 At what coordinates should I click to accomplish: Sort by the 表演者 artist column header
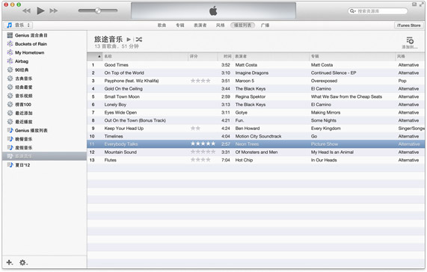pyautogui.click(x=271, y=56)
